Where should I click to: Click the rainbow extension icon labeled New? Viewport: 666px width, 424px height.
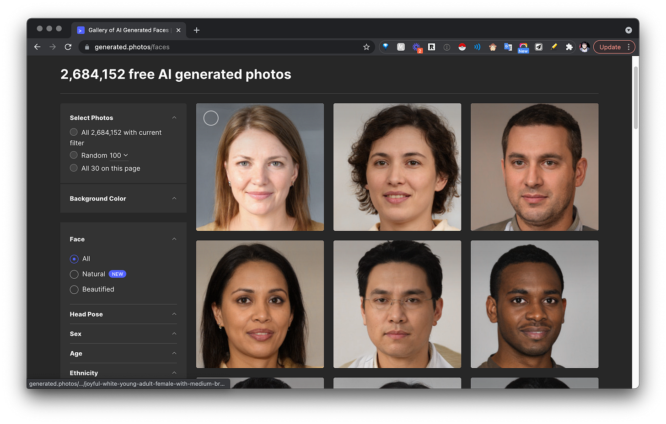click(x=523, y=48)
